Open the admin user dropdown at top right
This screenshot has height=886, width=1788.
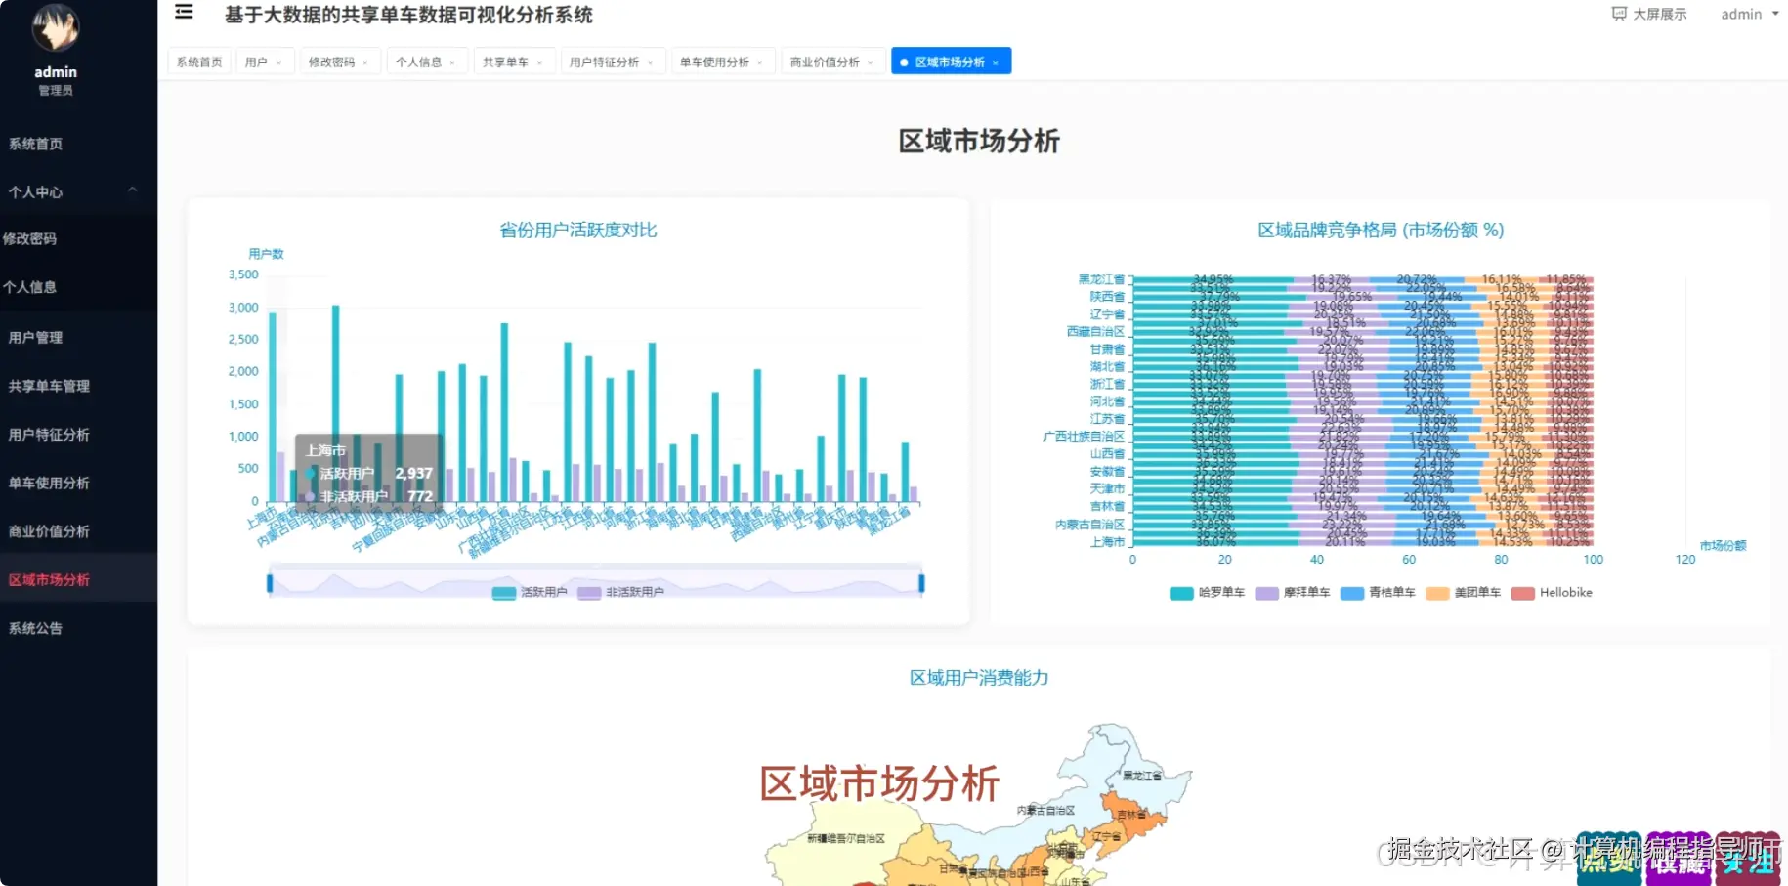click(x=1750, y=14)
